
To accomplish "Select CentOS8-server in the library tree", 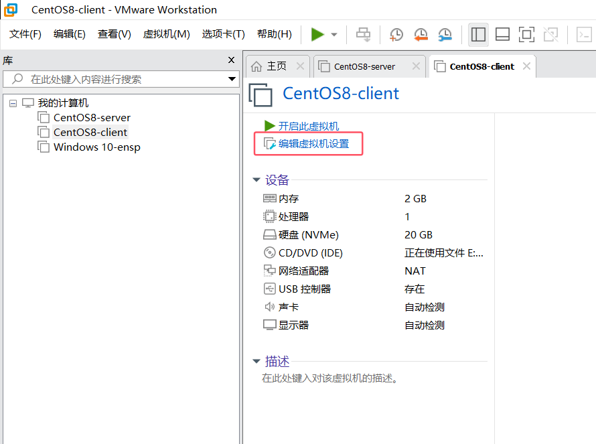I will click(x=92, y=118).
